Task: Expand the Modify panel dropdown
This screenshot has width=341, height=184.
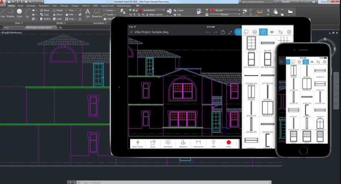Action: 61,23
